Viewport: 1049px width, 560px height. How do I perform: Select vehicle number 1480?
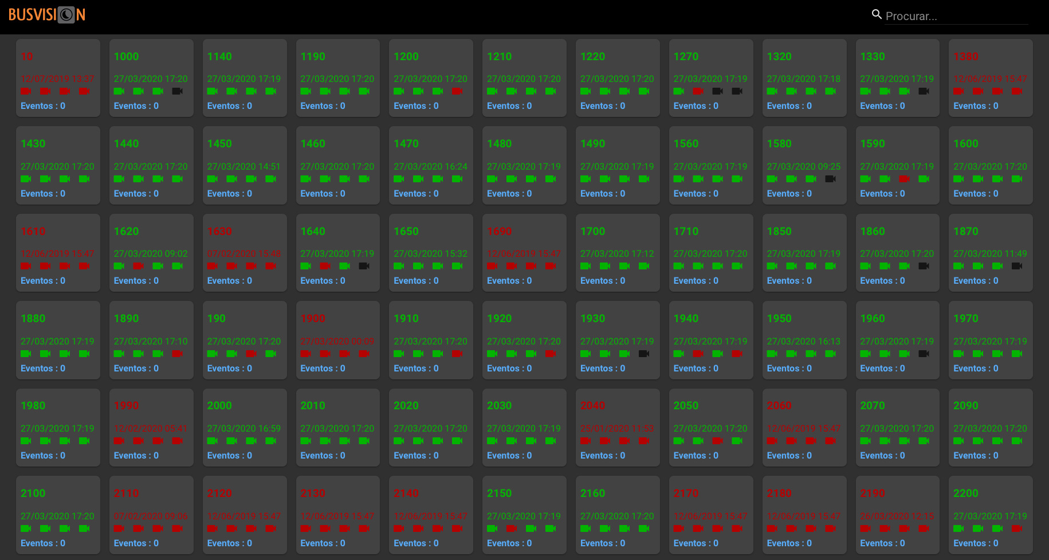pos(500,144)
